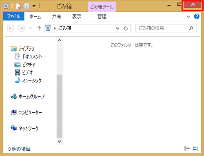Open ミュージック in the navigation pane
Image resolution: width=204 pixels, height=156 pixels.
coord(32,80)
